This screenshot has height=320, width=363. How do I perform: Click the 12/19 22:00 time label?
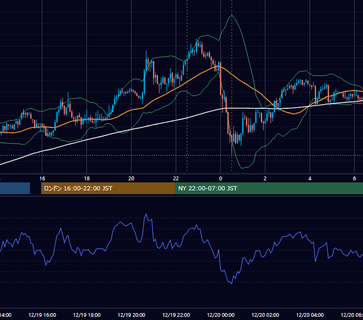tap(176, 315)
